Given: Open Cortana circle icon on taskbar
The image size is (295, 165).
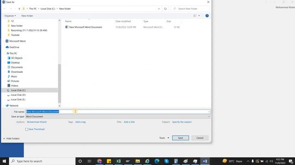Looking at the screenshot, I should click(80, 161).
